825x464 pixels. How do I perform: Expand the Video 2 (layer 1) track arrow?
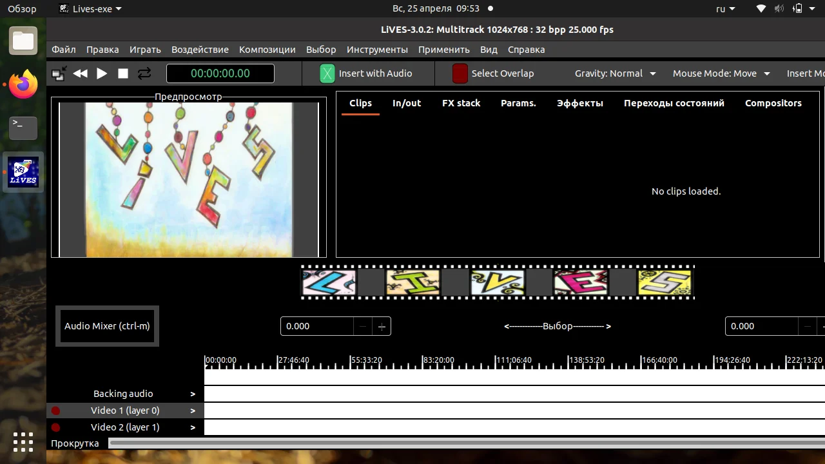(x=192, y=427)
